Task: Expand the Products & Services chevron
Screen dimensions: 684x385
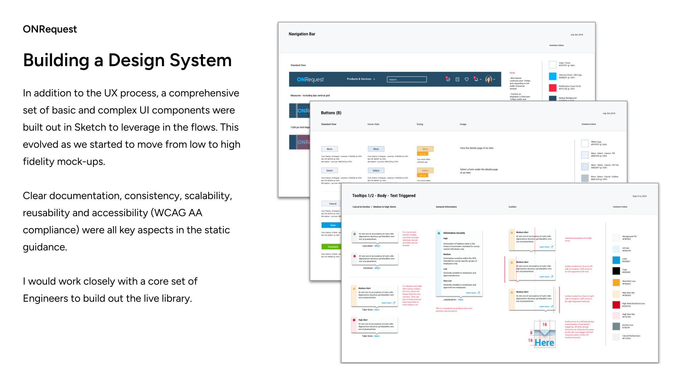Action: pos(374,79)
